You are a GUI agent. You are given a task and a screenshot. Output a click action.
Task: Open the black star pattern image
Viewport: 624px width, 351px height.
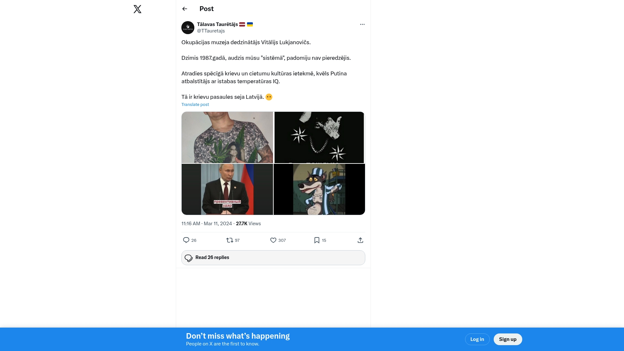tap(319, 137)
